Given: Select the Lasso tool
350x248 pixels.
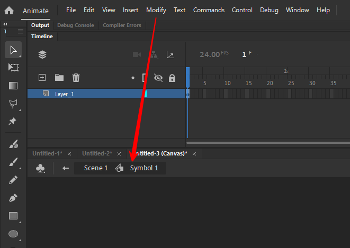Looking at the screenshot, I should tap(13, 104).
